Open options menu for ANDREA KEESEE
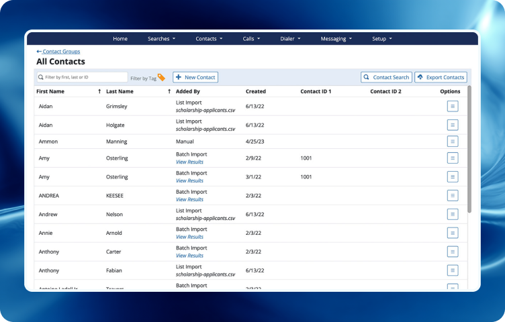This screenshot has width=505, height=322. [453, 195]
